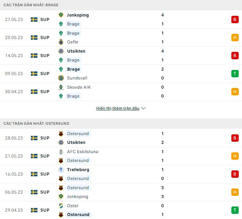Click the red B badge for Jonkoping vs Brage
The image size is (242, 219).
click(235, 20)
